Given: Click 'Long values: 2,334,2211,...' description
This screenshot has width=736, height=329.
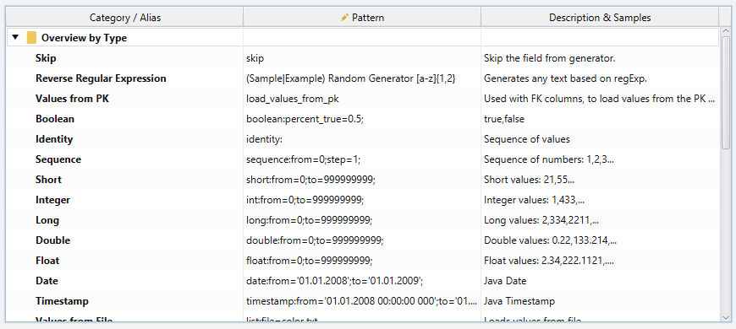Looking at the screenshot, I should pos(600,219).
